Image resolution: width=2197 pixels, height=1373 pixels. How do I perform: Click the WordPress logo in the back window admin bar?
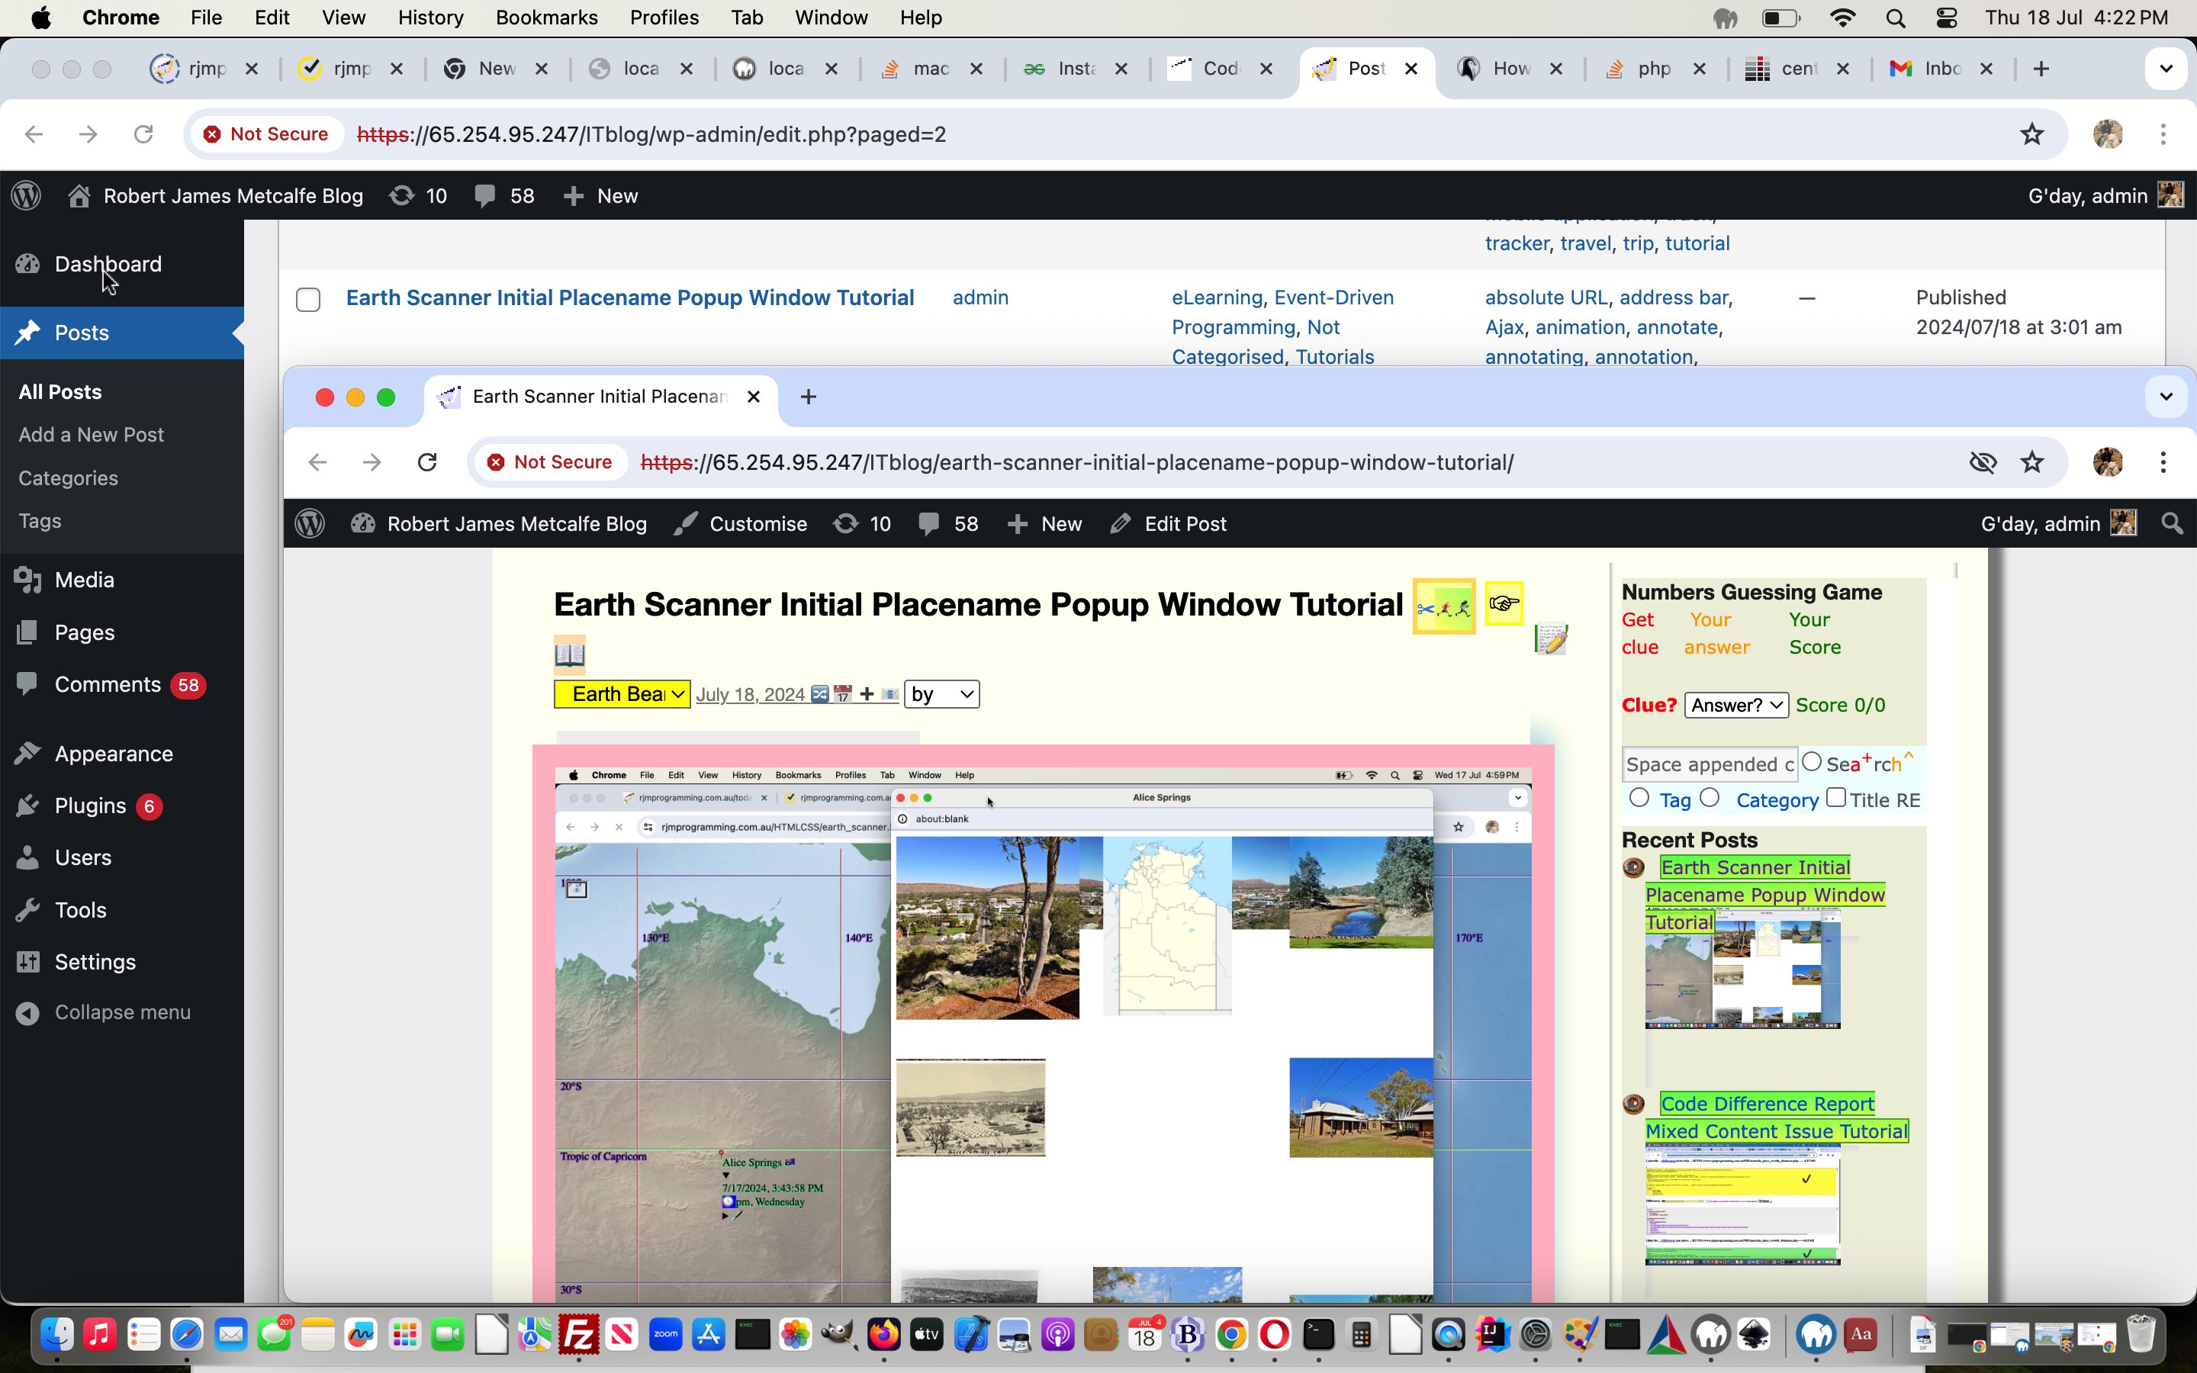click(27, 195)
